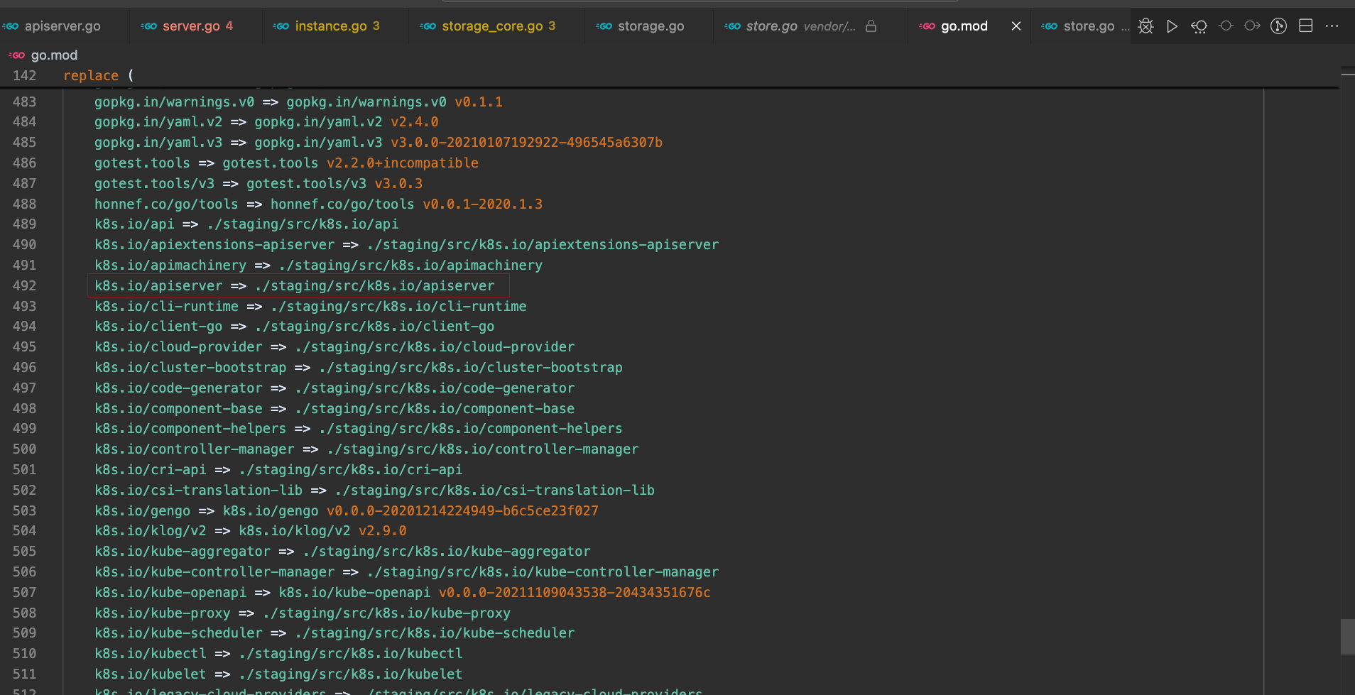Viewport: 1355px width, 695px height.
Task: Click 'gopkg.in/warnings.v0' on line 483
Action: click(x=174, y=102)
